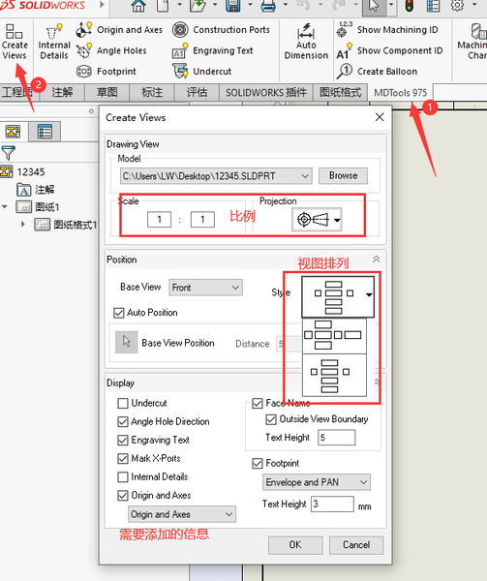The width and height of the screenshot is (487, 581).
Task: Open the Model file path dropdown
Action: (216, 176)
